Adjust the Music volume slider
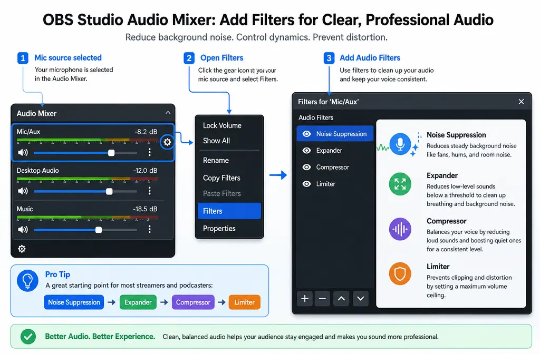Screen dimensions: 540x354 [x=85, y=230]
